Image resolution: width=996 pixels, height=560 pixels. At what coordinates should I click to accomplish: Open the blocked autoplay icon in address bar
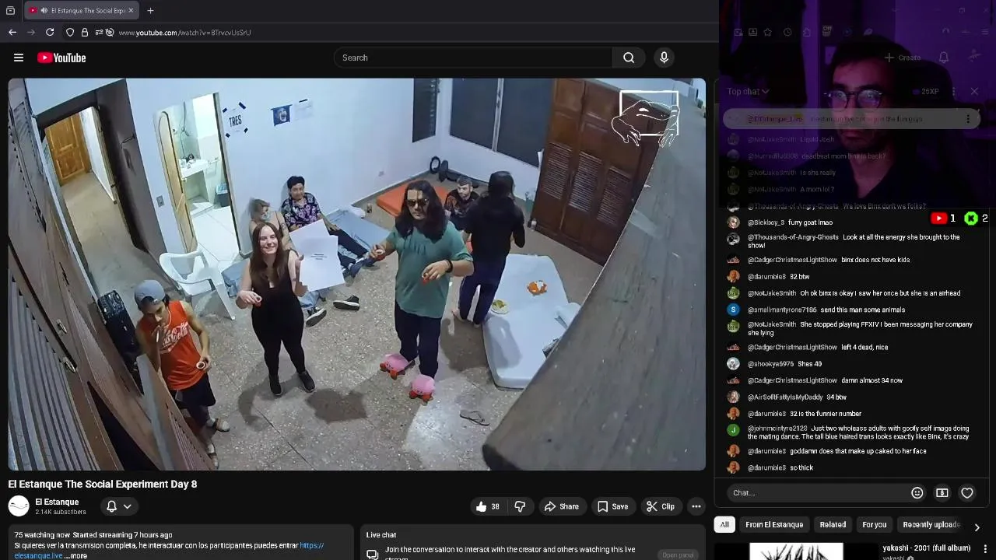110,32
